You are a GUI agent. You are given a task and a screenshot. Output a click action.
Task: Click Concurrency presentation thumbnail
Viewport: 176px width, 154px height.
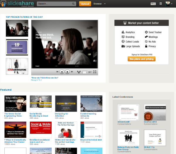click(91, 151)
